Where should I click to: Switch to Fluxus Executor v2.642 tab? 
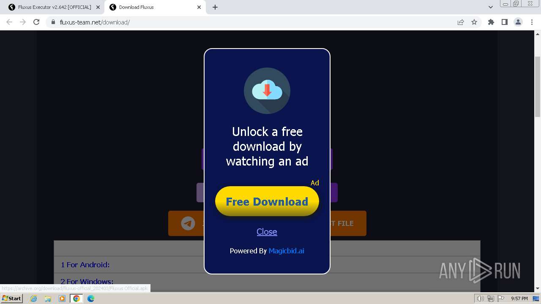[54, 7]
